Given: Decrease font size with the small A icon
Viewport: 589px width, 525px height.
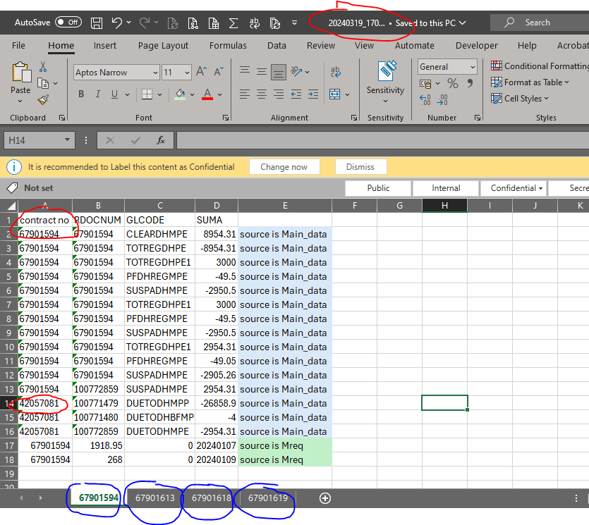Looking at the screenshot, I should (219, 72).
